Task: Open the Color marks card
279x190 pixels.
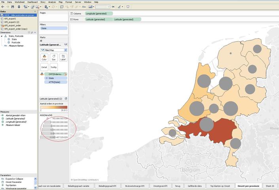Action: [x=44, y=57]
